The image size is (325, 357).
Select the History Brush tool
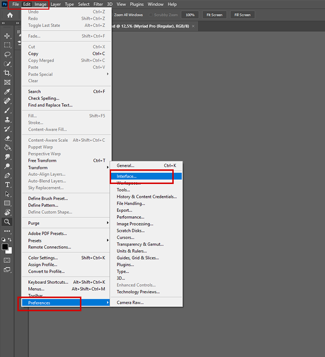tap(7, 129)
